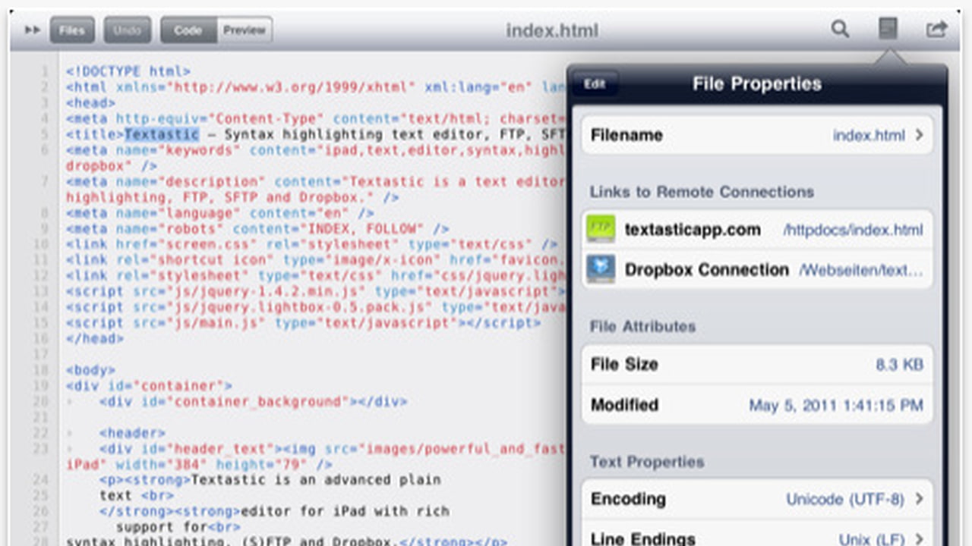
Task: Expand Encoding Unicode (UTF-8) options
Action: 757,499
